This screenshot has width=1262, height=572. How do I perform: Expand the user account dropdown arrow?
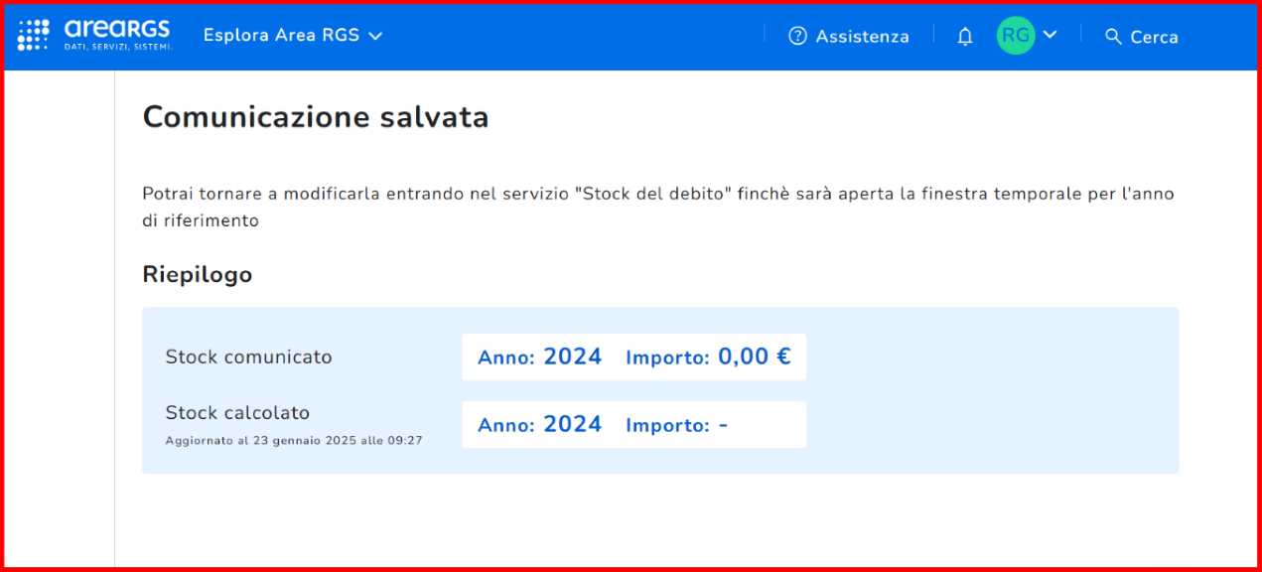1050,35
